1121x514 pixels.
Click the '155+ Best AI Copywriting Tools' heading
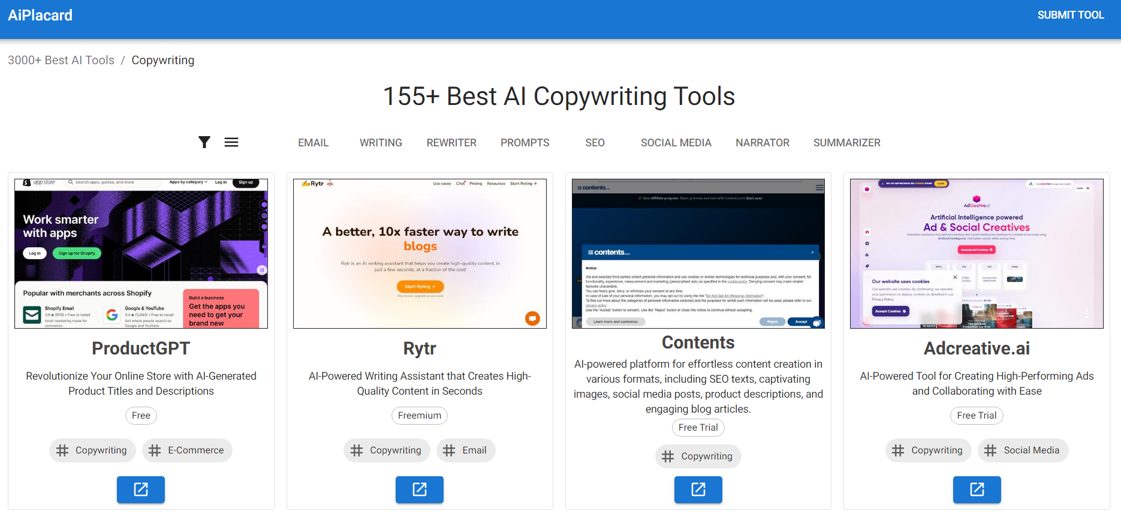coord(559,97)
